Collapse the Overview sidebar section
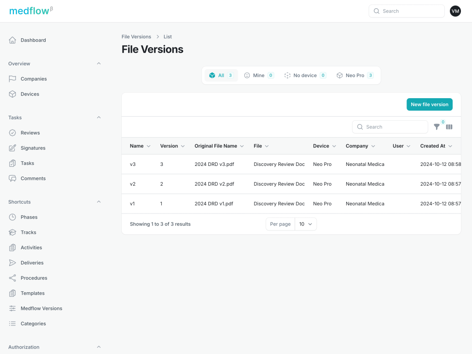 [99, 64]
